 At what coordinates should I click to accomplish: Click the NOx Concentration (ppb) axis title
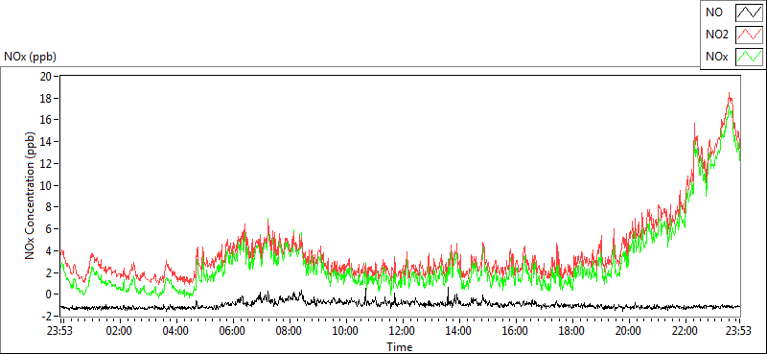[31, 196]
